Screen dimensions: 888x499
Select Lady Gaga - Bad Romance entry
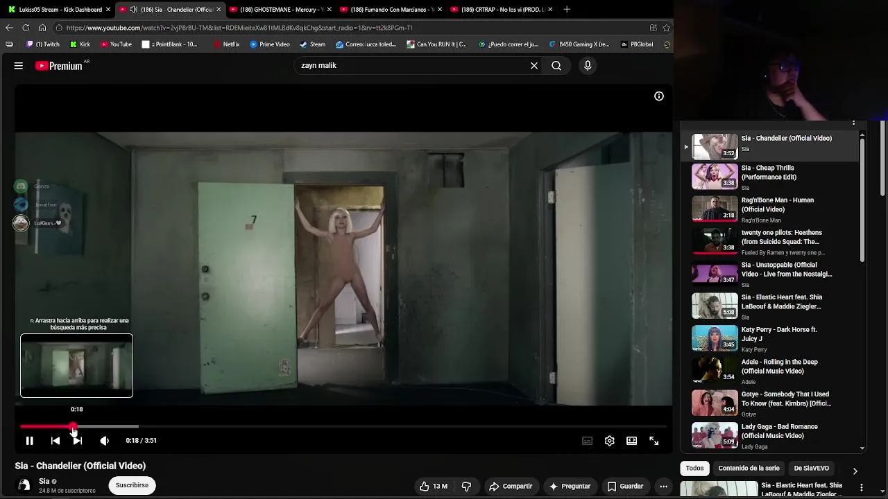tap(770, 436)
